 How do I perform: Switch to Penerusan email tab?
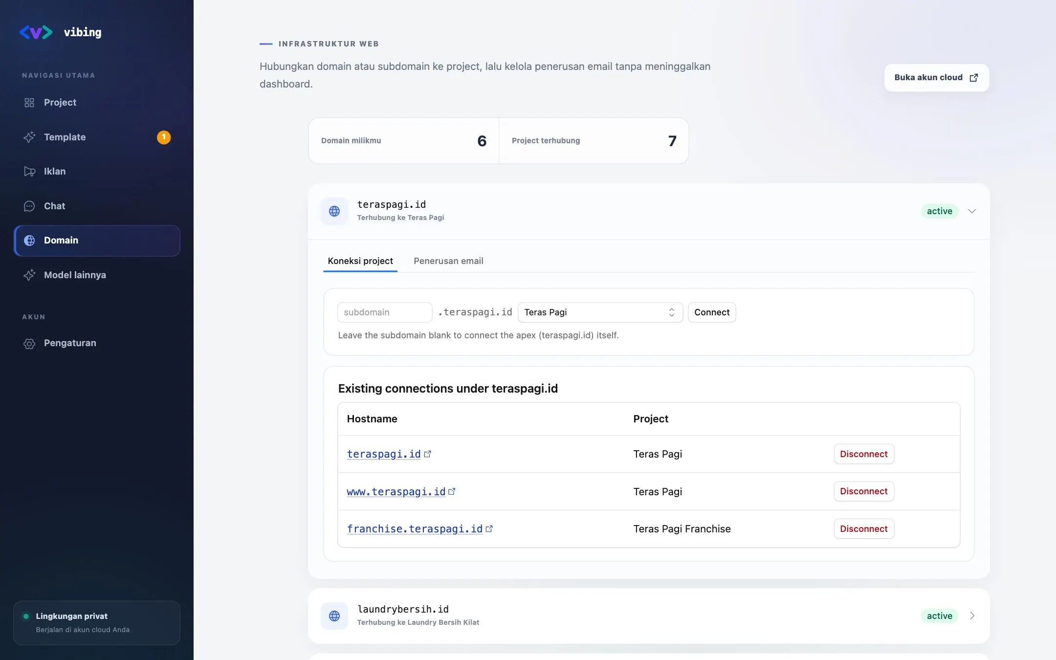(x=448, y=261)
